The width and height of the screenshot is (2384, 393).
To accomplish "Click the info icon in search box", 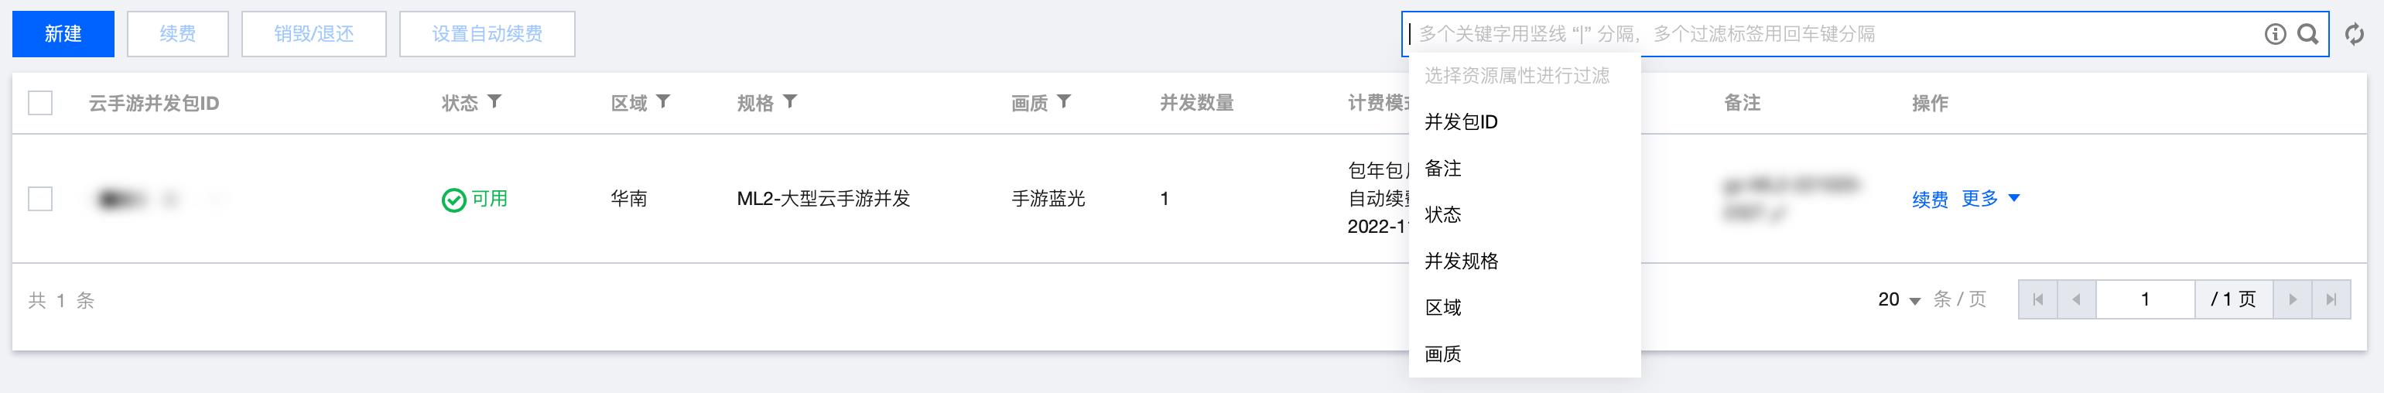I will 2275,34.
